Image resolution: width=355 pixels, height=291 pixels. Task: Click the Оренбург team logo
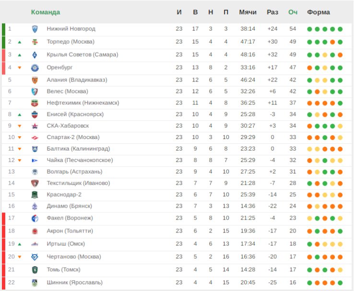point(35,68)
